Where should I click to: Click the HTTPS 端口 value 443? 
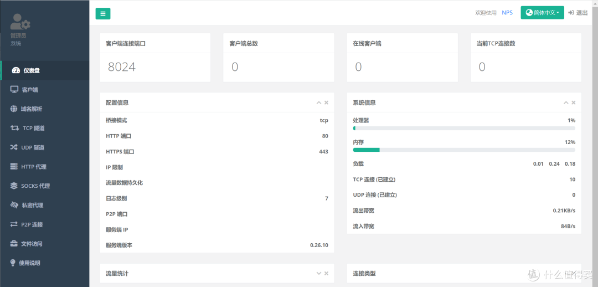point(323,151)
